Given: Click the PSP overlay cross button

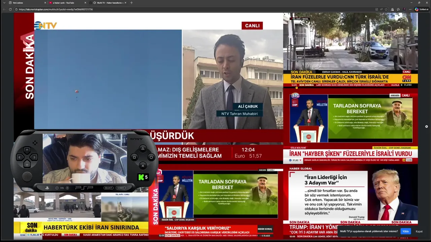Looking at the screenshot, I should click(x=143, y=165).
